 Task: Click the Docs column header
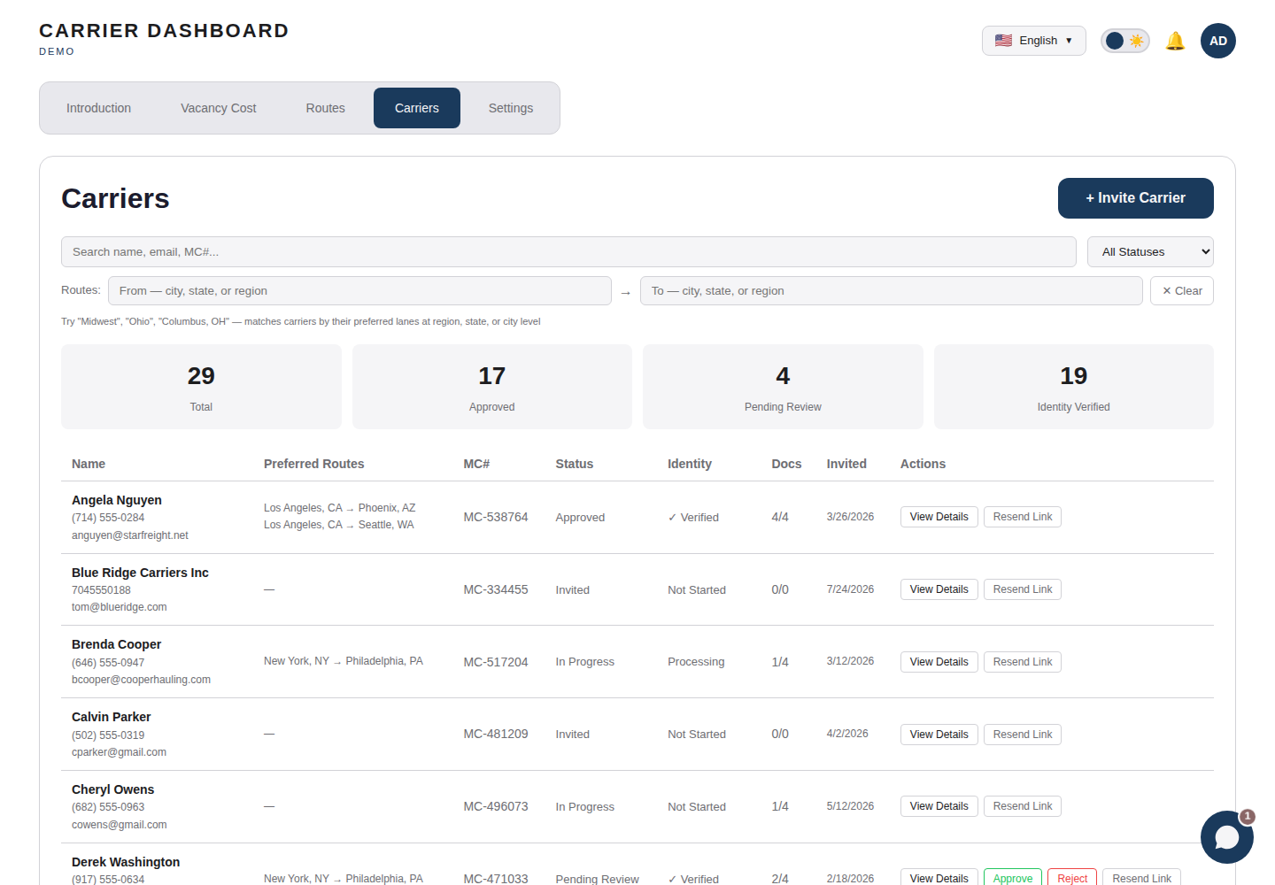coord(786,464)
